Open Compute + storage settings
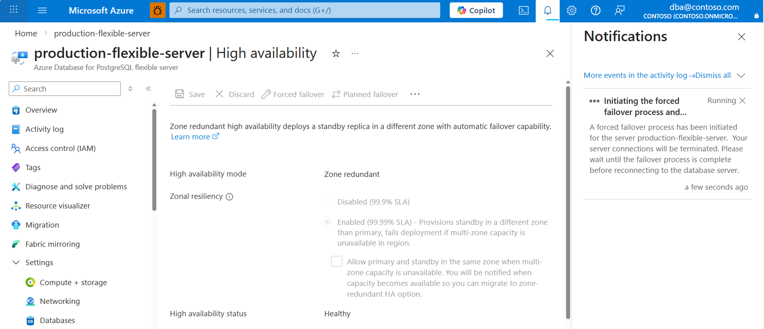 tap(73, 282)
